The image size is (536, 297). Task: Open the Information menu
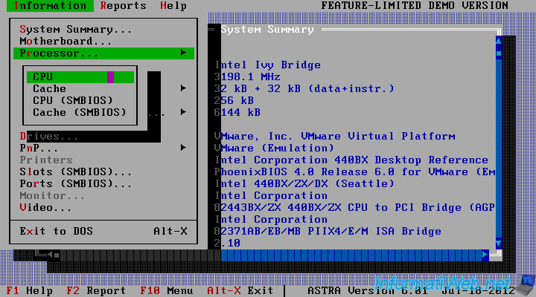click(50, 6)
